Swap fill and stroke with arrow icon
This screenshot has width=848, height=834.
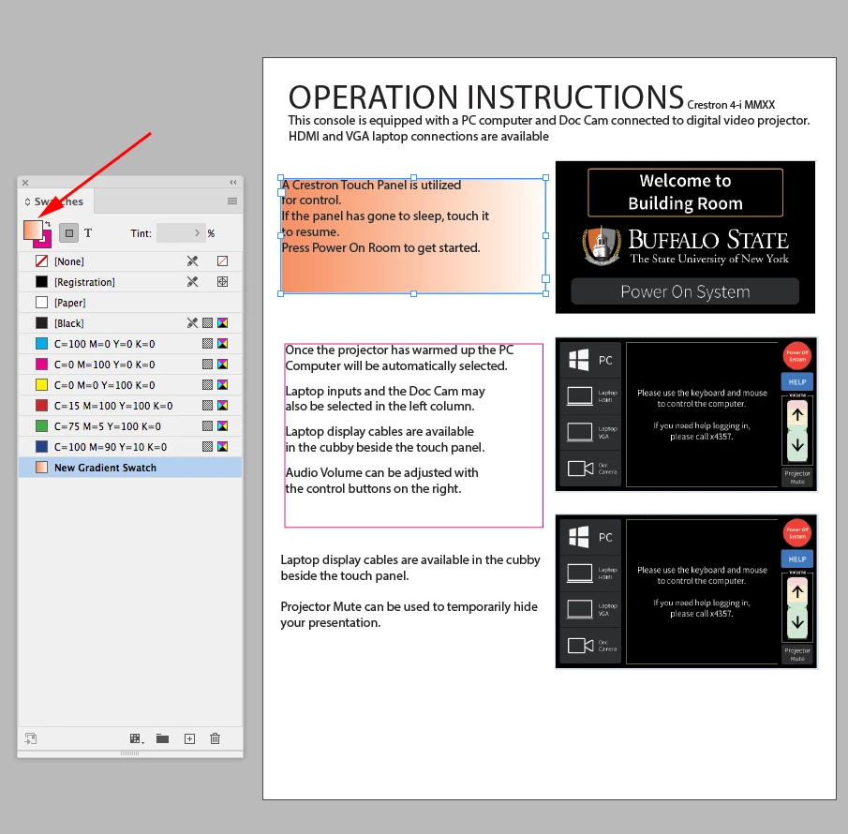[x=48, y=223]
